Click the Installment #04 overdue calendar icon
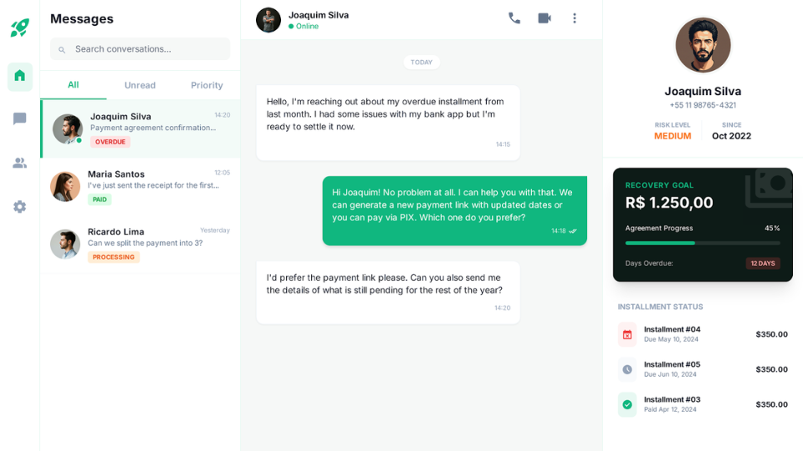This screenshot has width=803, height=451. point(627,334)
